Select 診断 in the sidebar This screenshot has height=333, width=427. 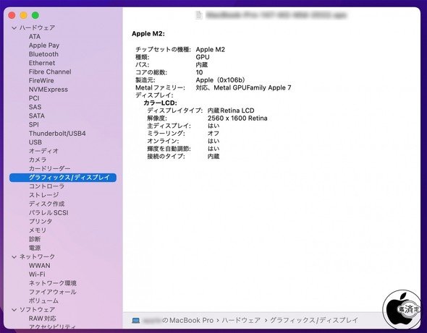click(x=35, y=239)
